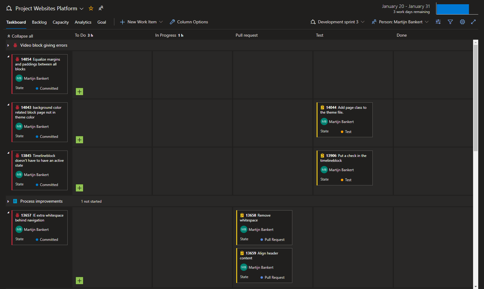Click MB avatar on card 13845

[19, 174]
